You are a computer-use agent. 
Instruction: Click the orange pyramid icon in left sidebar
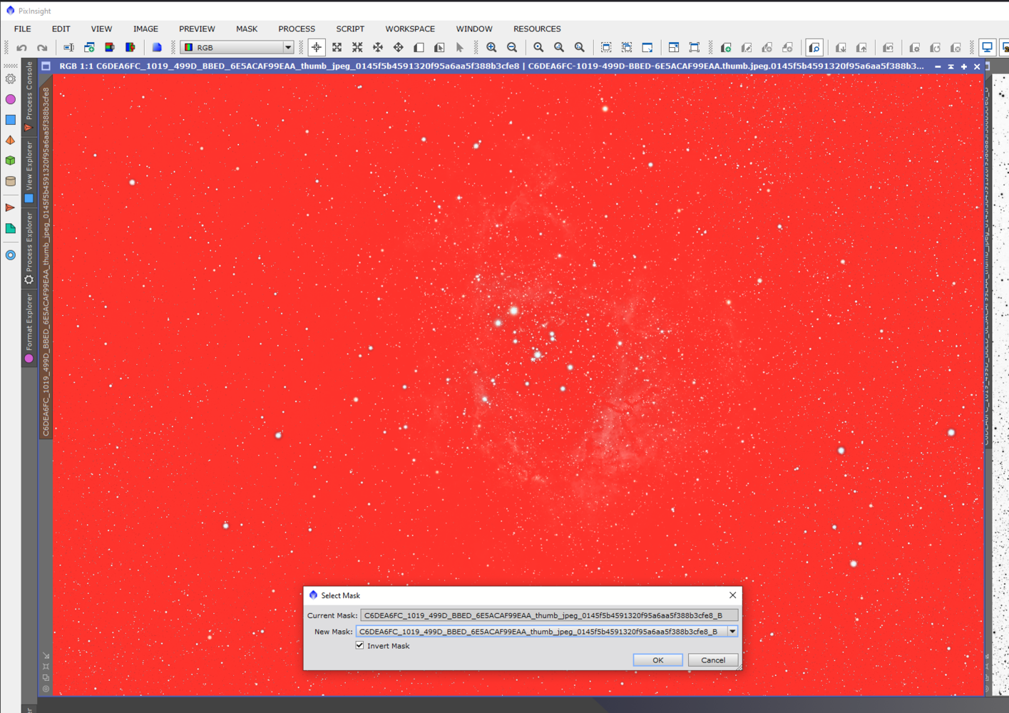click(x=11, y=140)
